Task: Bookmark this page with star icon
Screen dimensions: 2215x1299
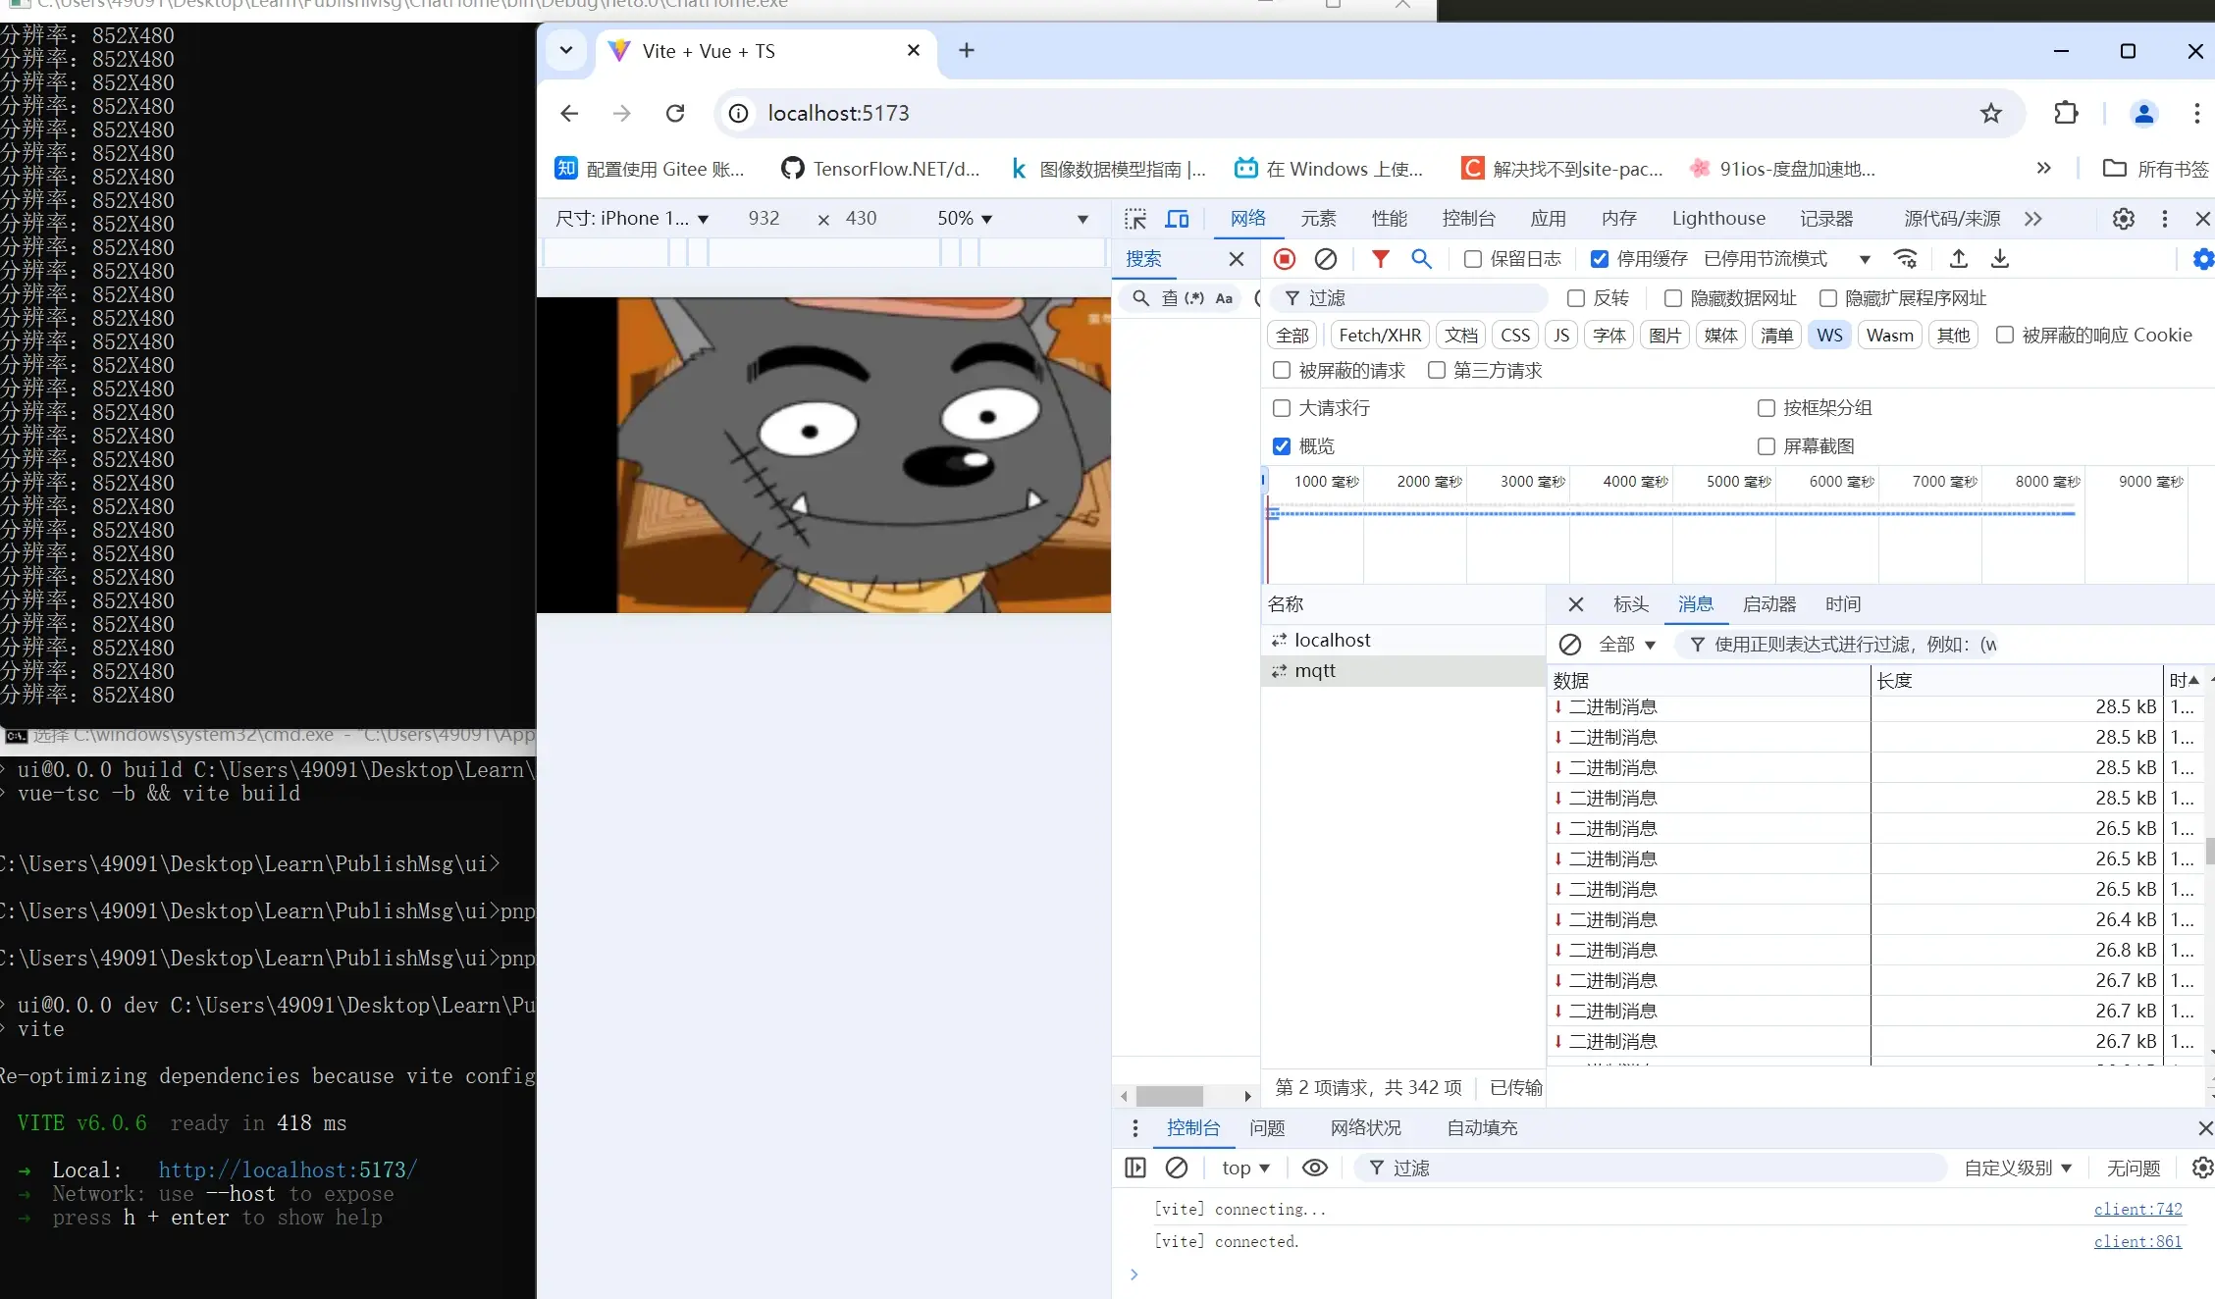Action: click(1990, 114)
